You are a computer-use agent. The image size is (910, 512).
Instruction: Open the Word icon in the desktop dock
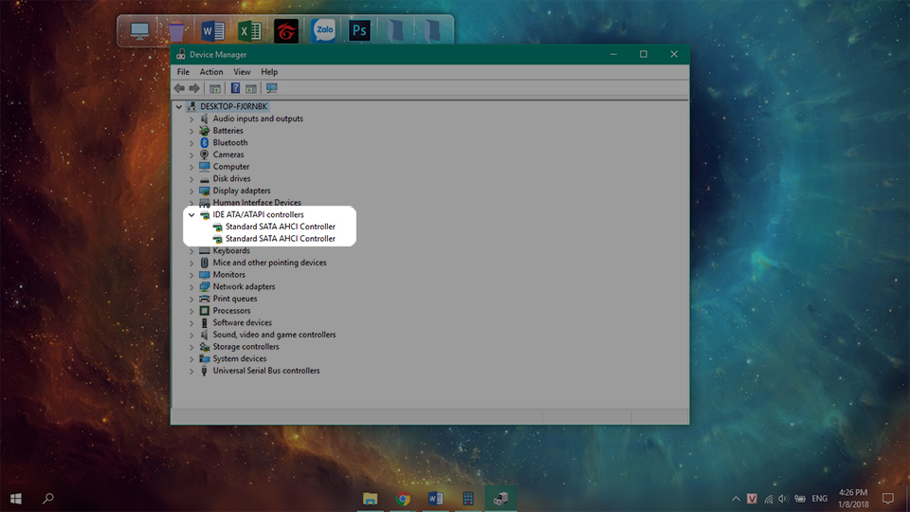tap(213, 30)
